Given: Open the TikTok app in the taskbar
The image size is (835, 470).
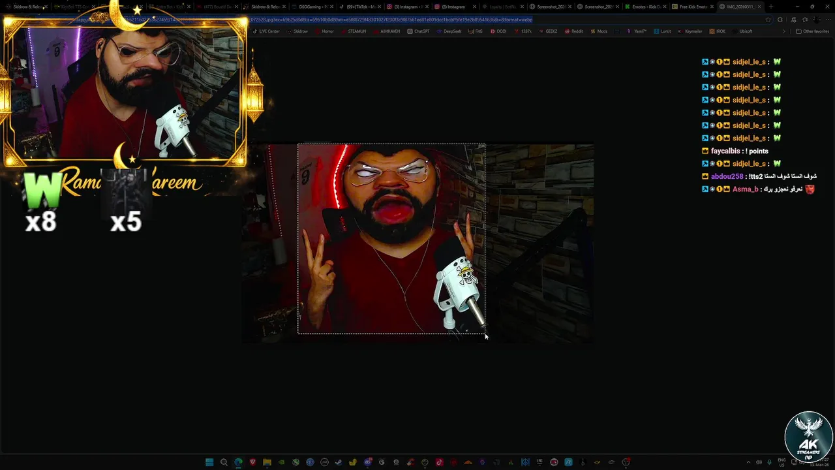Looking at the screenshot, I should [439, 462].
